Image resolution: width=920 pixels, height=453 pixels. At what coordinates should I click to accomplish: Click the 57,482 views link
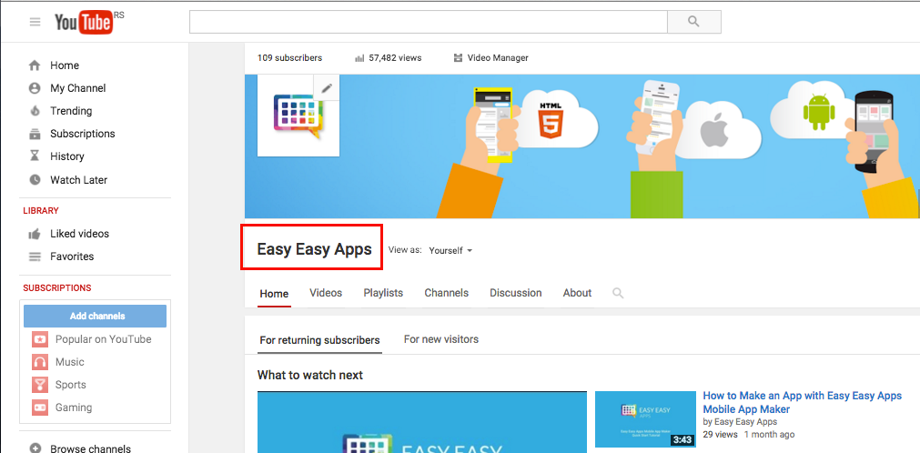[x=395, y=58]
